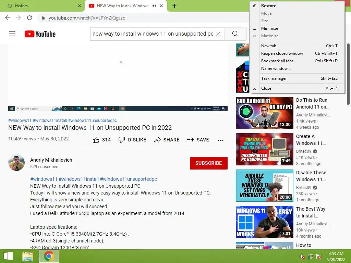Screen dimensions: 351x263
Task: Open #windows11install hashtag above the title
Action: click(50, 120)
